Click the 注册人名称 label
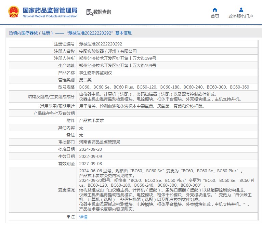This screenshot has height=227, width=262. point(64,51)
